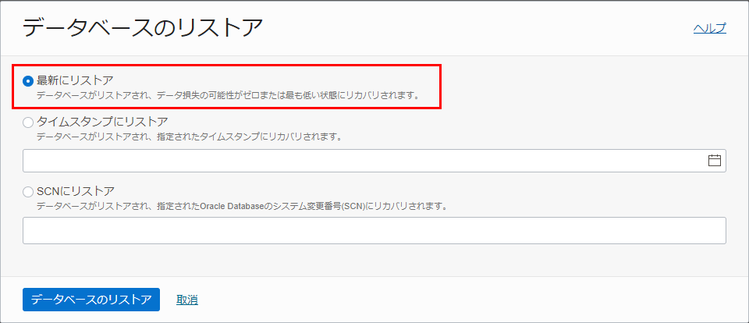Cancel with the 取消 link
This screenshot has height=323, width=749.
pos(186,300)
